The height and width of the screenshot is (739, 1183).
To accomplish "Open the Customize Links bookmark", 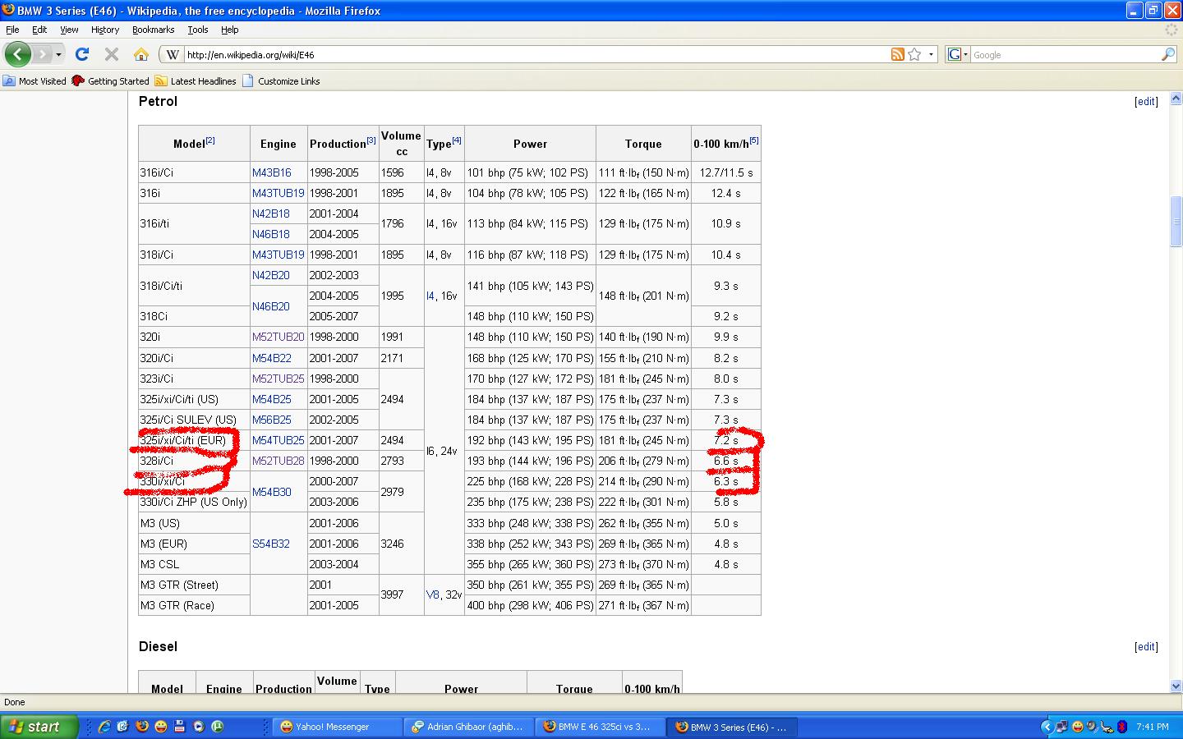I will click(x=281, y=80).
